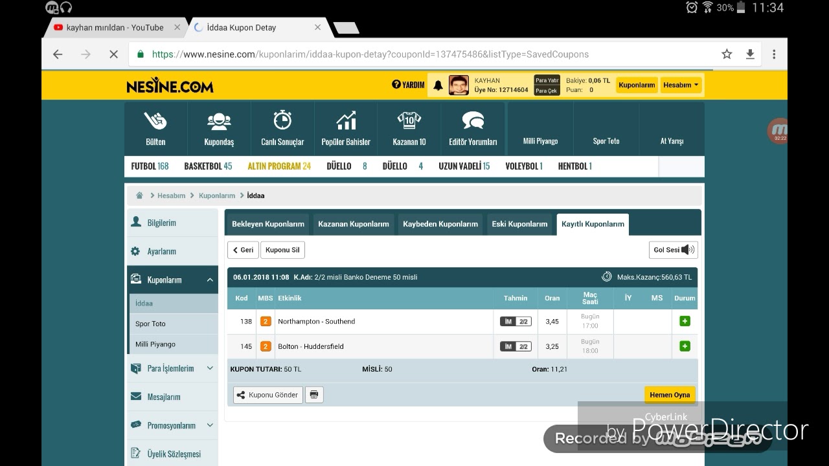Switch to Bekleyen Kuponlarım tab
Viewport: 829px width, 466px height.
point(268,224)
